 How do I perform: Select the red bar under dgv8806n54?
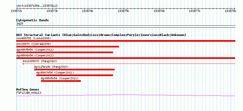coord(126,58)
